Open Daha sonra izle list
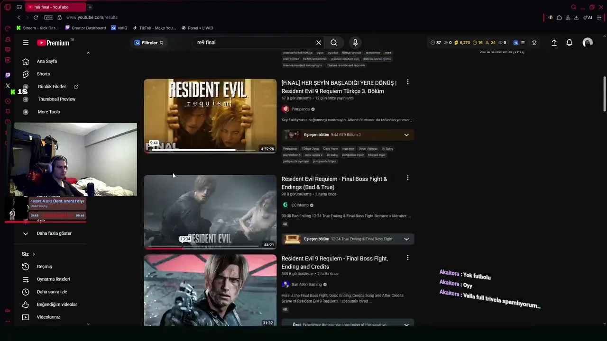 pos(52,292)
